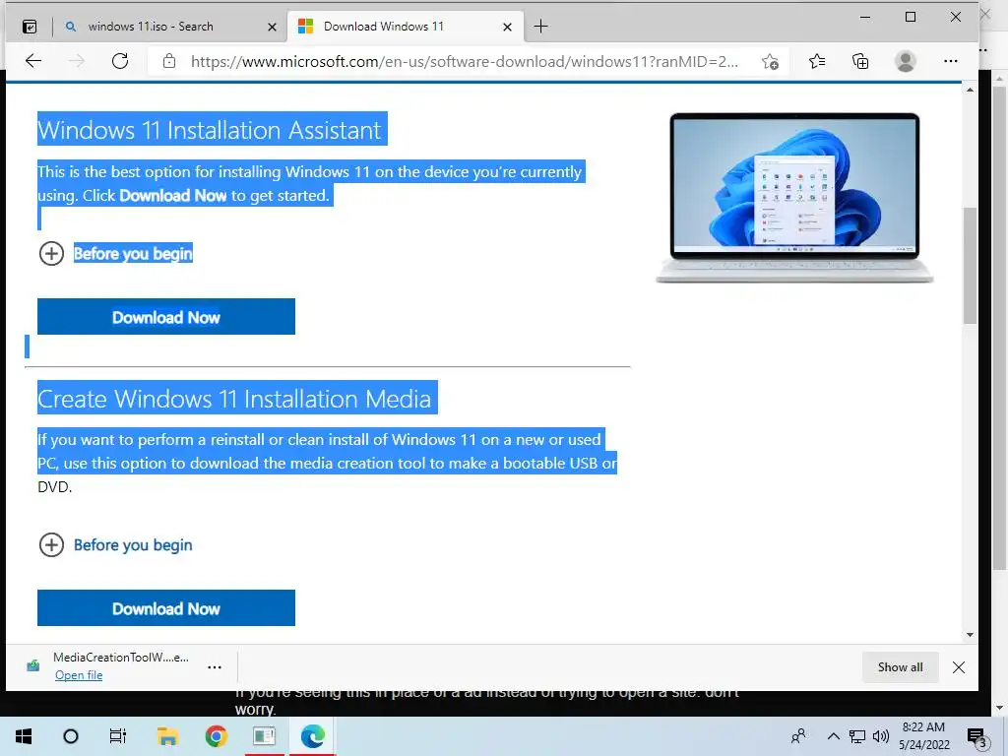This screenshot has width=1008, height=756.
Task: Close the downloads bar
Action: click(959, 667)
